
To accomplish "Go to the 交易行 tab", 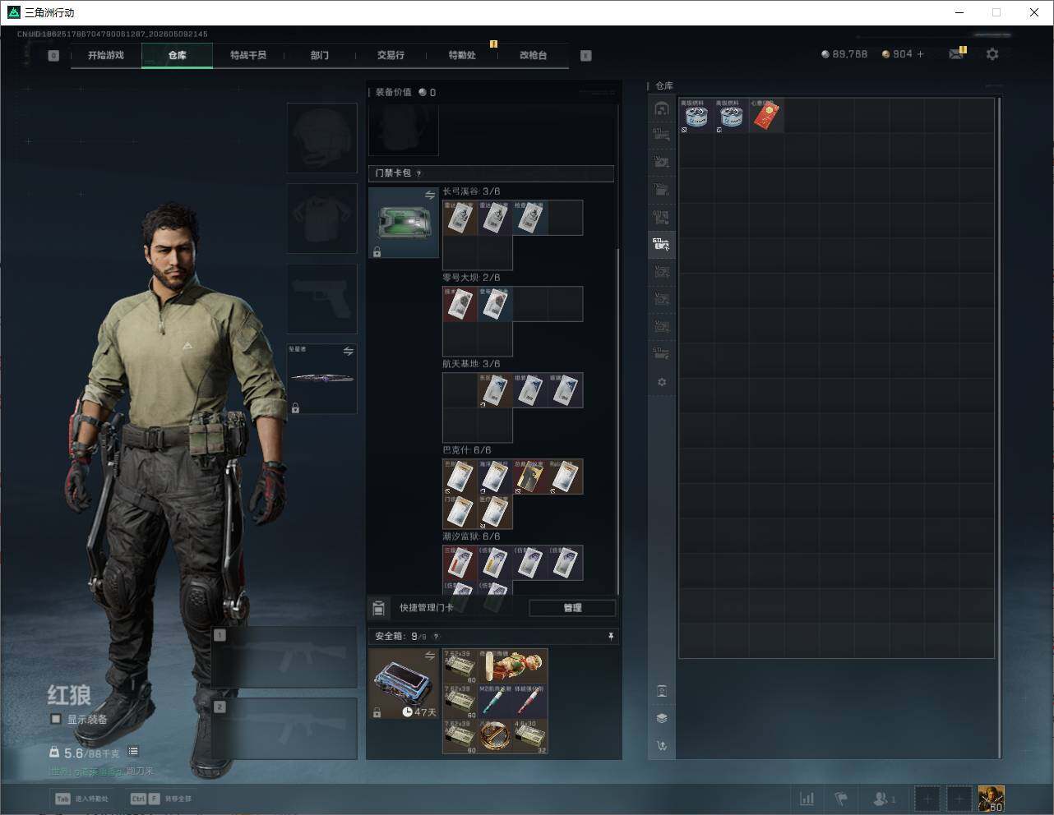I will (391, 55).
